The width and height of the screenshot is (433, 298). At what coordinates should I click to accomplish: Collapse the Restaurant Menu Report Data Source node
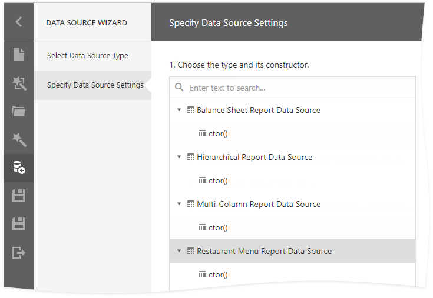coord(179,251)
